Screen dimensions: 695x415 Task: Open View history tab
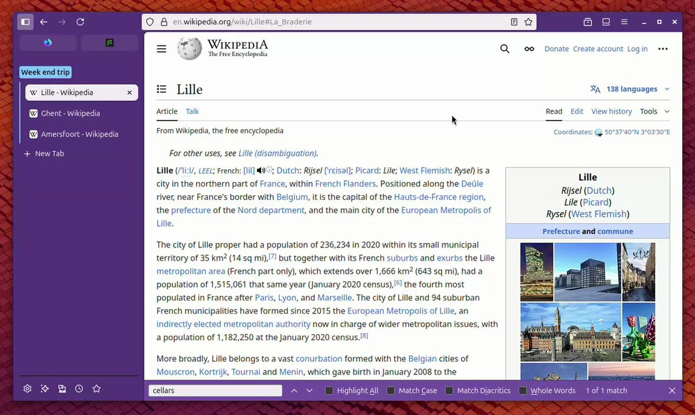[611, 111]
